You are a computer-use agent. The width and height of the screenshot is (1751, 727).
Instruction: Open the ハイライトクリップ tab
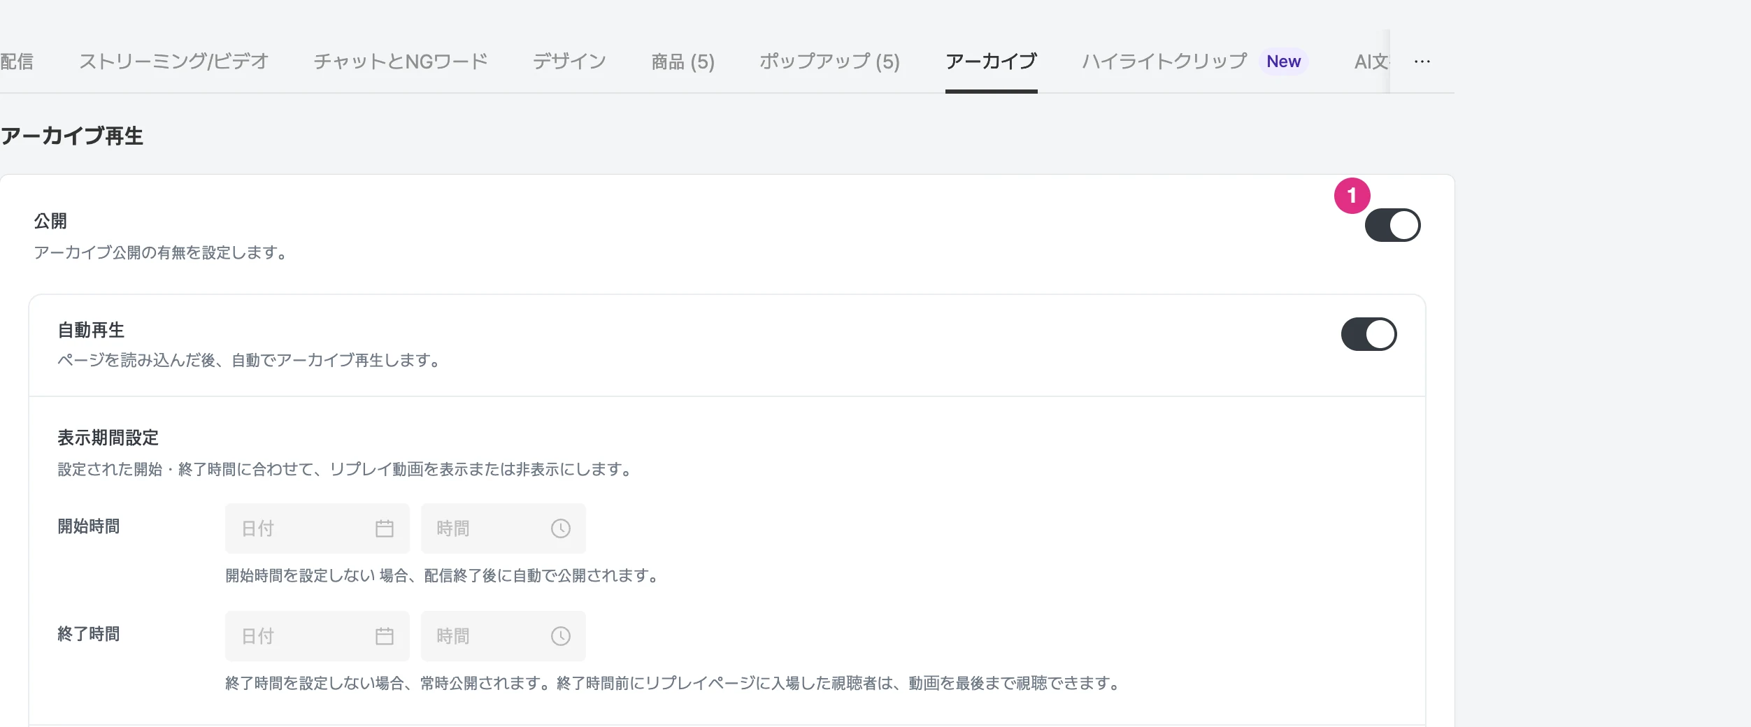click(x=1164, y=62)
